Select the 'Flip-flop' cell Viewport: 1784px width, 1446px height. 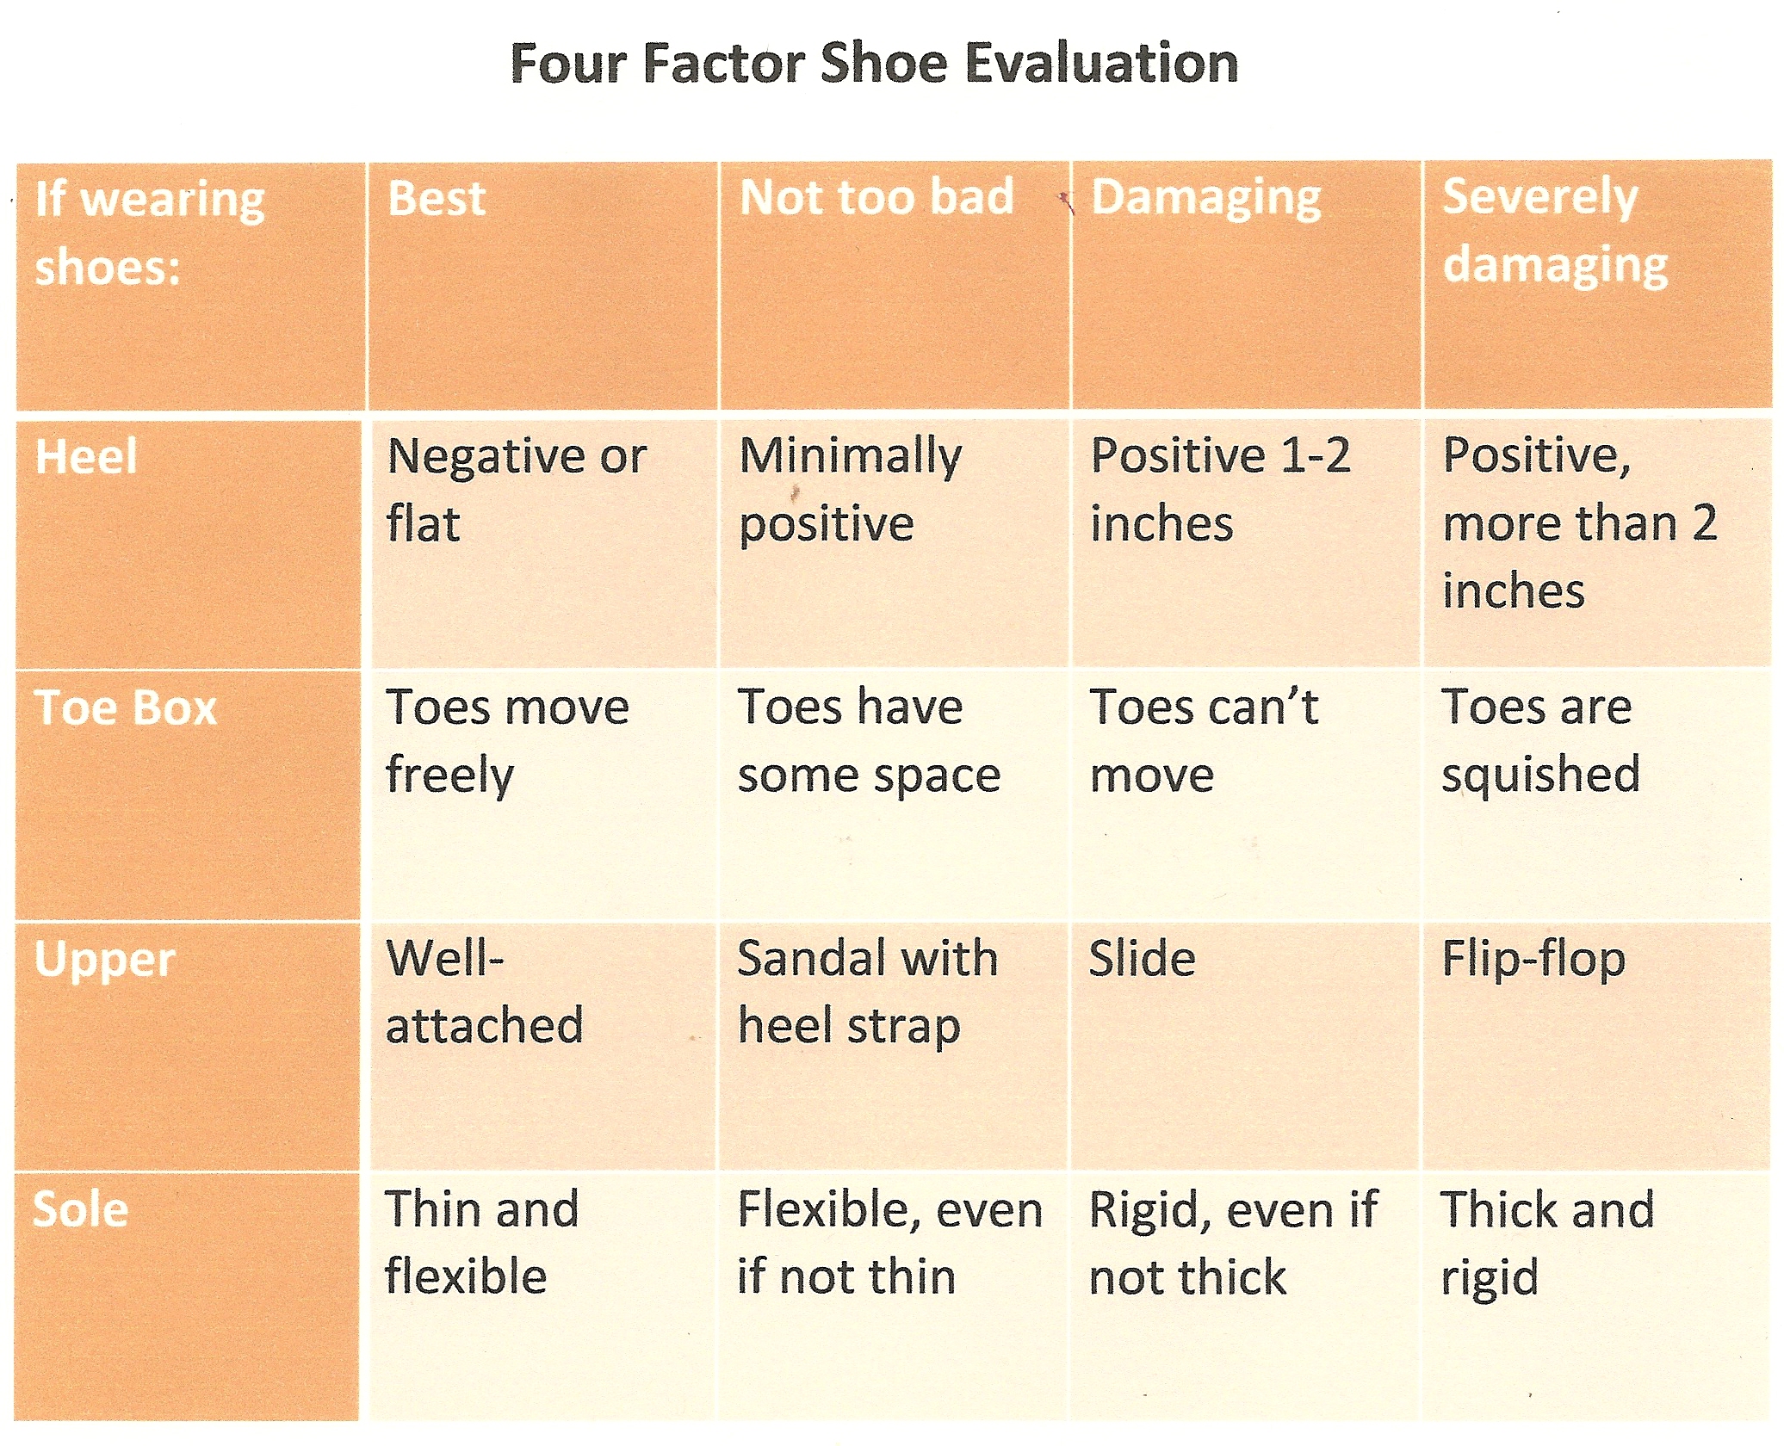(1533, 959)
